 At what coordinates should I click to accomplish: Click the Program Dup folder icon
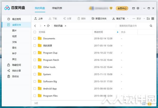coord(40,53)
